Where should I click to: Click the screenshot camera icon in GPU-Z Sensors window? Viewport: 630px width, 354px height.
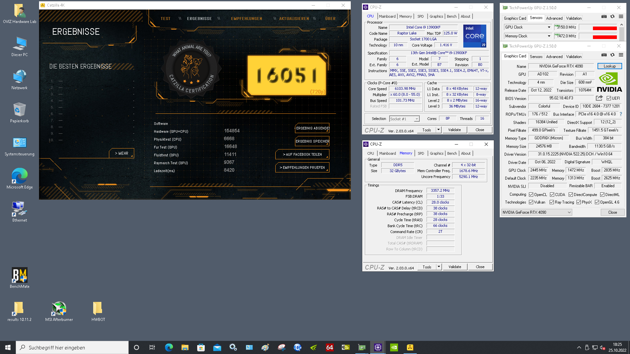point(604,17)
